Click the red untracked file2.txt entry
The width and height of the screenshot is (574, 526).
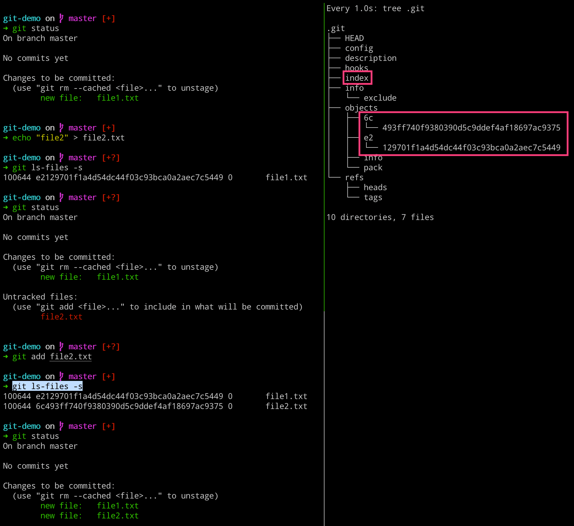tap(61, 317)
